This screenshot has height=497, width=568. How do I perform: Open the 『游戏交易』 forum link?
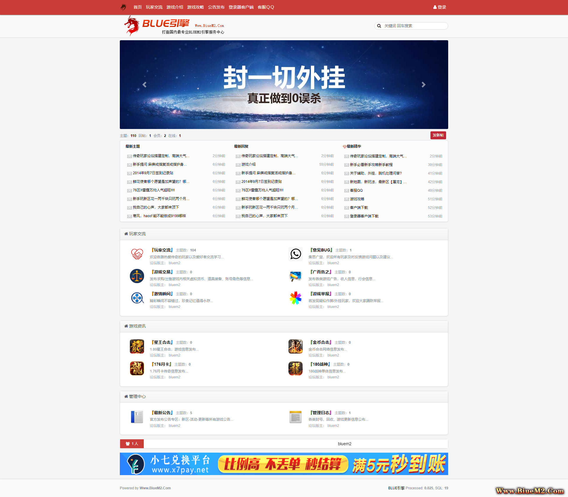coord(162,272)
